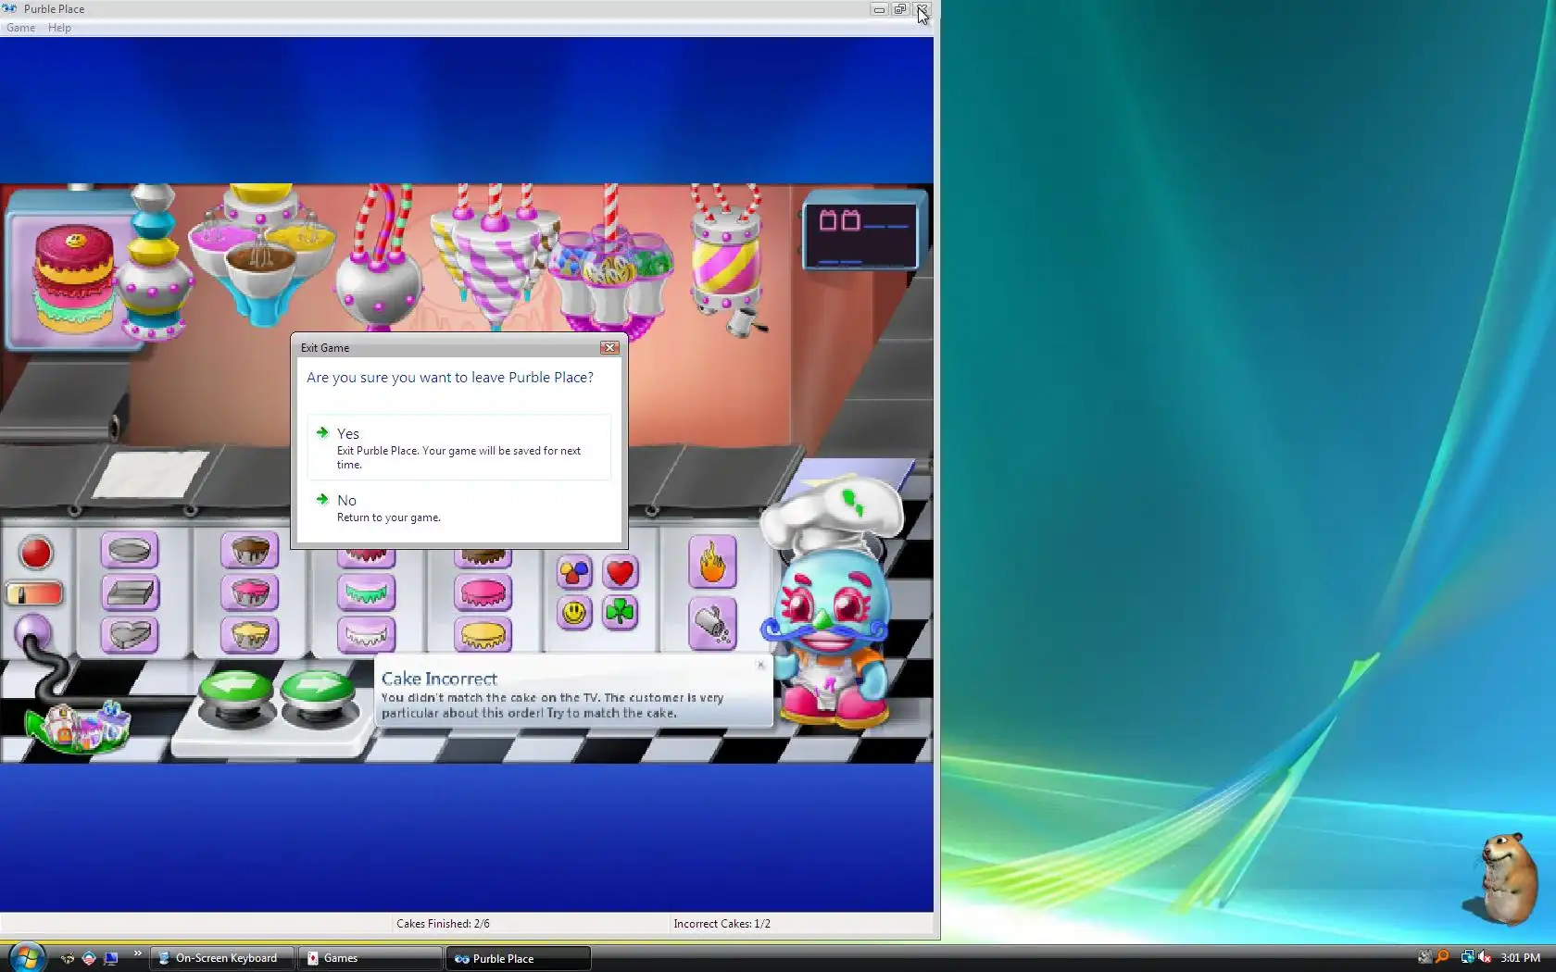The image size is (1556, 972).
Task: Restore down the Purble Place window
Action: (x=900, y=9)
